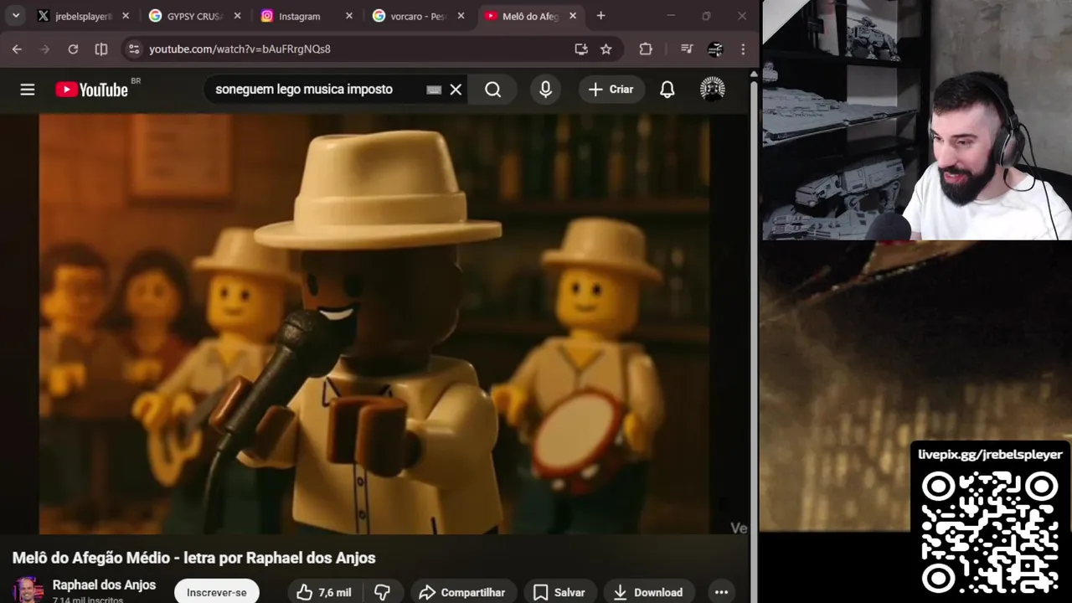Open YouTube notifications bell

pyautogui.click(x=667, y=90)
